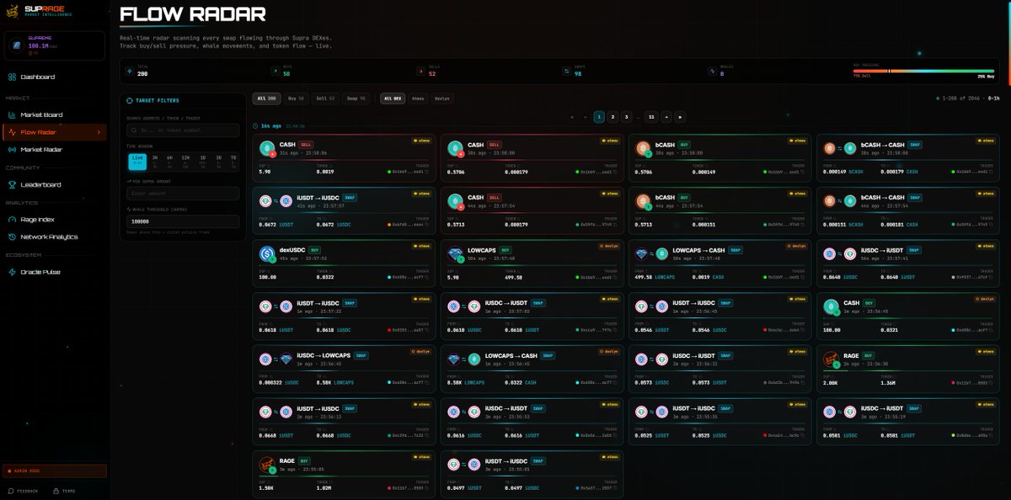Go to page 11
The image size is (1011, 500).
click(x=651, y=117)
